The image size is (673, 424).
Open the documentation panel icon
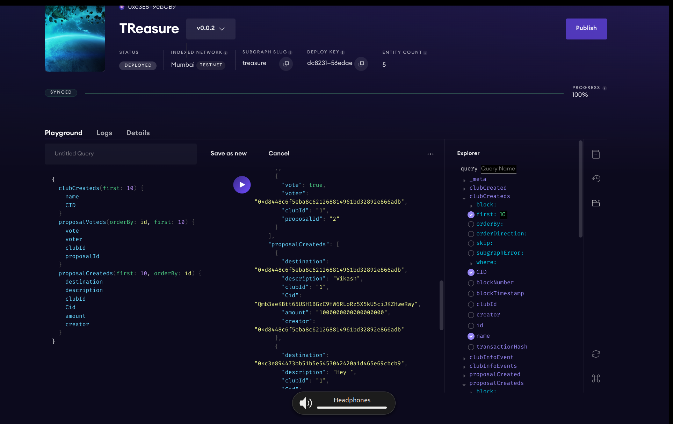coord(596,154)
